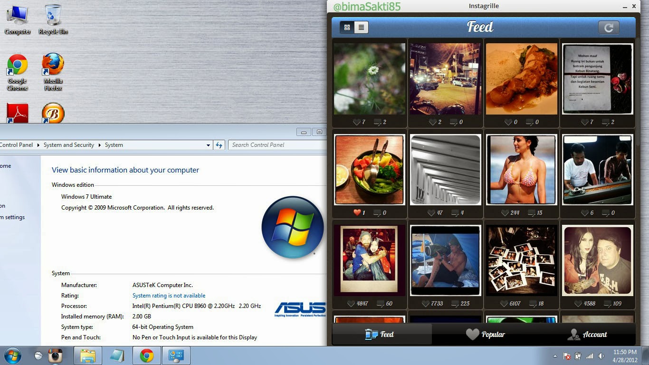Expand the 'System and Security' breadcrumb arrow

(x=100, y=145)
